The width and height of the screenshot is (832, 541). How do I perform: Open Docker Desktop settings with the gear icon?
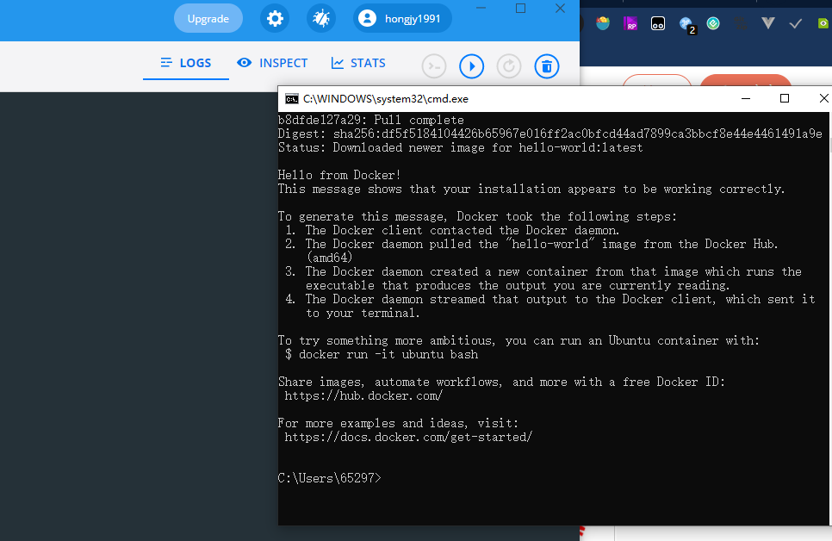coord(274,18)
